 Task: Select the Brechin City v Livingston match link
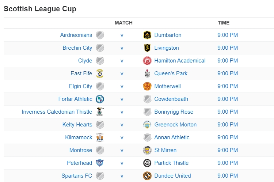tap(122, 48)
